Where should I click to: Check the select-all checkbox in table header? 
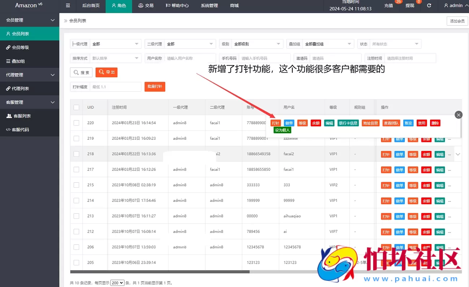(76, 107)
